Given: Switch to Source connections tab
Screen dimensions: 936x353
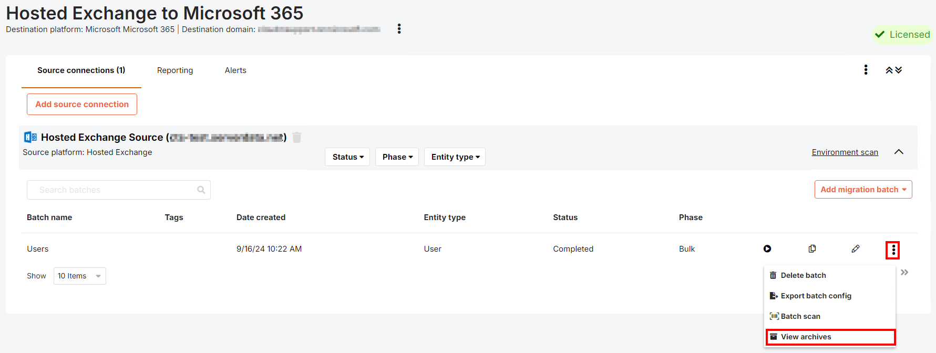Looking at the screenshot, I should (x=81, y=70).
